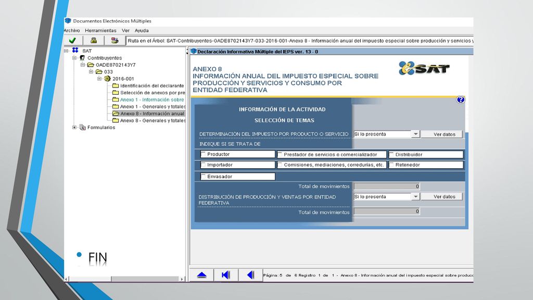533x300 pixels.
Task: Select Anexo 1 - Generales y totales
Action: pyautogui.click(x=153, y=106)
